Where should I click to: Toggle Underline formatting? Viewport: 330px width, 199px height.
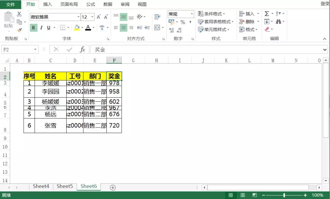pos(49,27)
